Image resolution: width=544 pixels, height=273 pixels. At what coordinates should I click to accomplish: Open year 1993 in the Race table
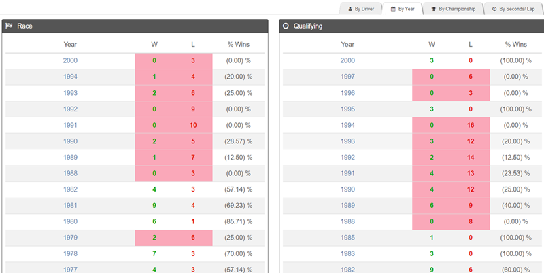70,93
